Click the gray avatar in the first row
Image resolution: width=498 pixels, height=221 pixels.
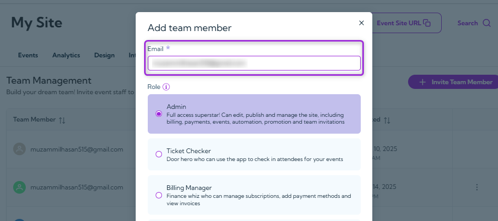pyautogui.click(x=19, y=149)
